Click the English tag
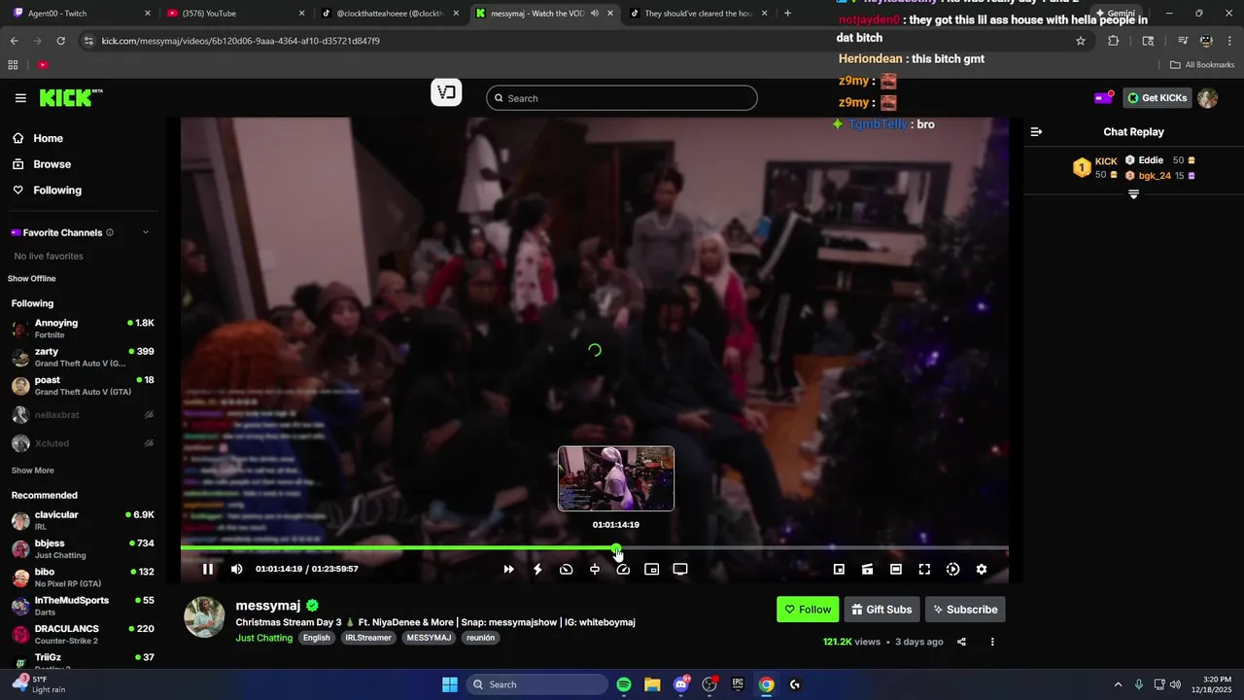This screenshot has height=700, width=1244. (316, 638)
